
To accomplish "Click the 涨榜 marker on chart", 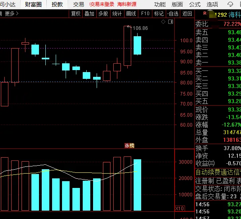I will pyautogui.click(x=129, y=145).
